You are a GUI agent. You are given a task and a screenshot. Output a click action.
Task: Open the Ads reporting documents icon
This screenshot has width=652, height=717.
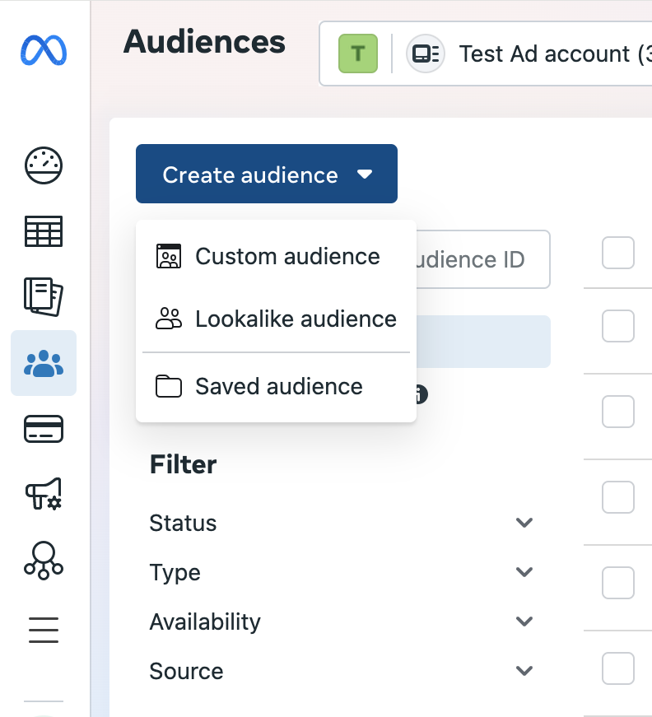click(44, 297)
